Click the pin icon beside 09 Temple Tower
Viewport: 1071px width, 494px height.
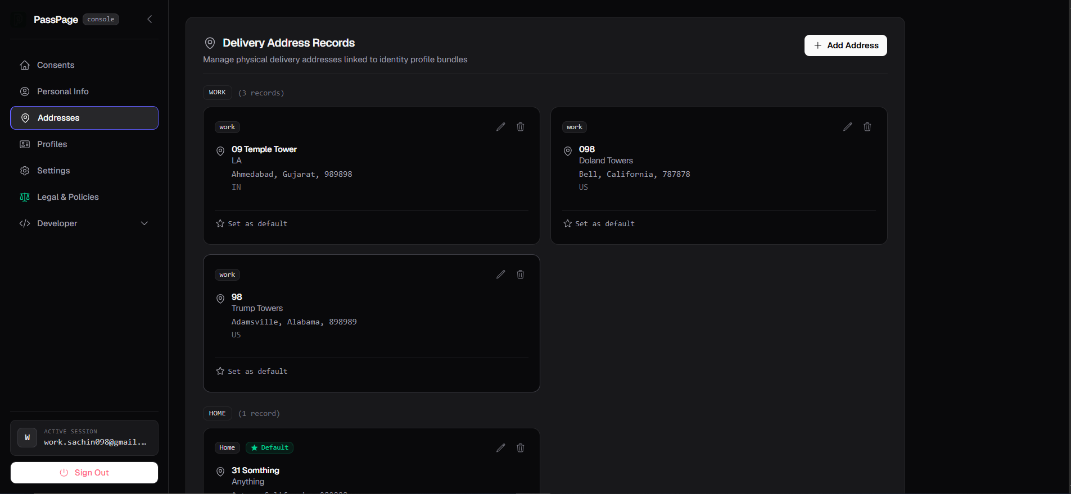[220, 151]
